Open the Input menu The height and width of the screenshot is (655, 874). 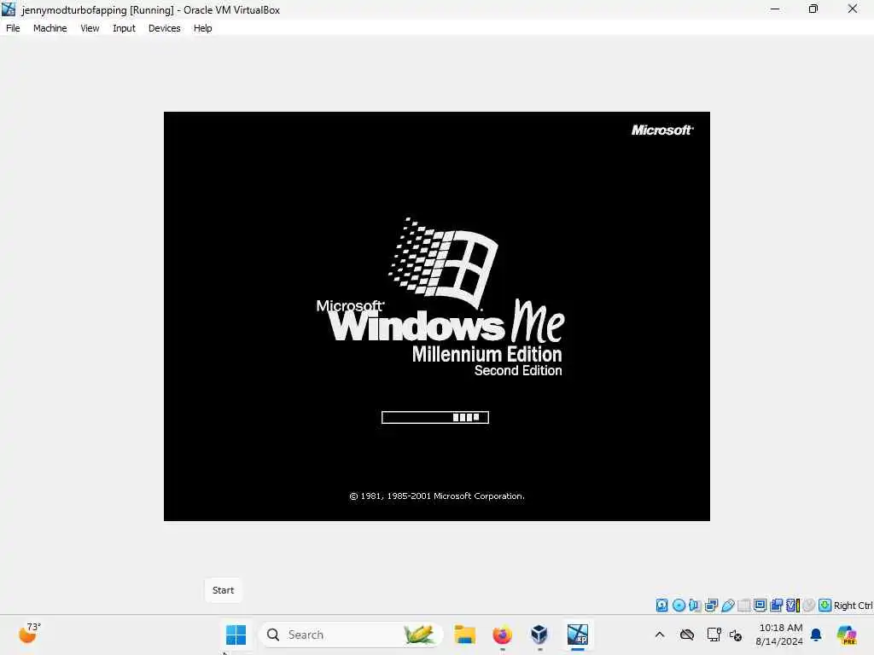point(124,28)
